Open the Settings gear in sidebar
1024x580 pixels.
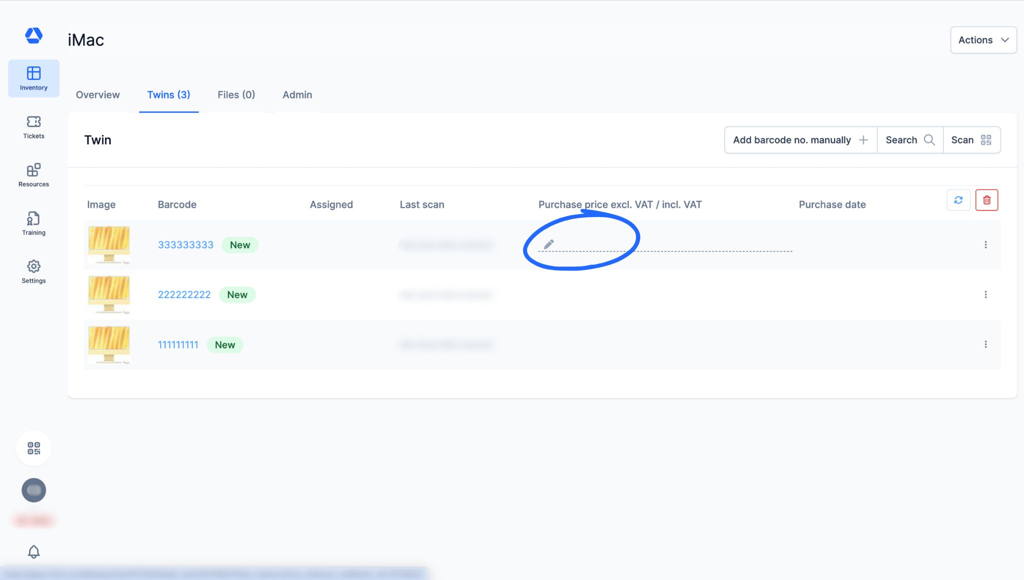tap(33, 271)
